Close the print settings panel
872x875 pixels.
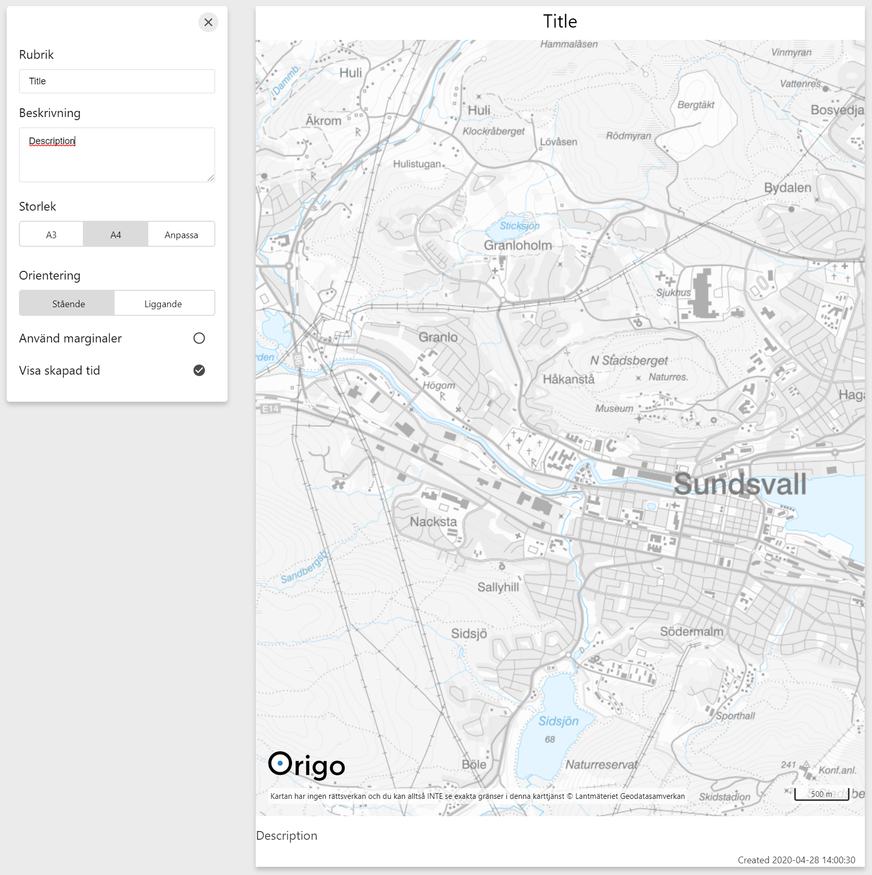208,22
